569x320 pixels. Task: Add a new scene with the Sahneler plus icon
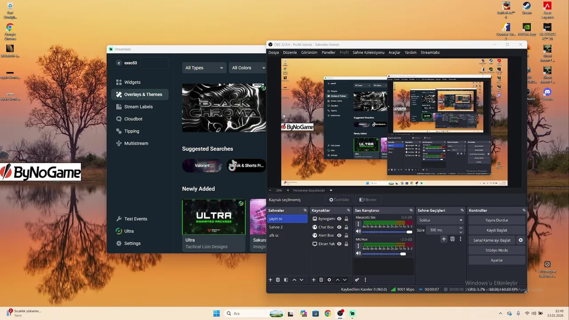click(x=270, y=280)
